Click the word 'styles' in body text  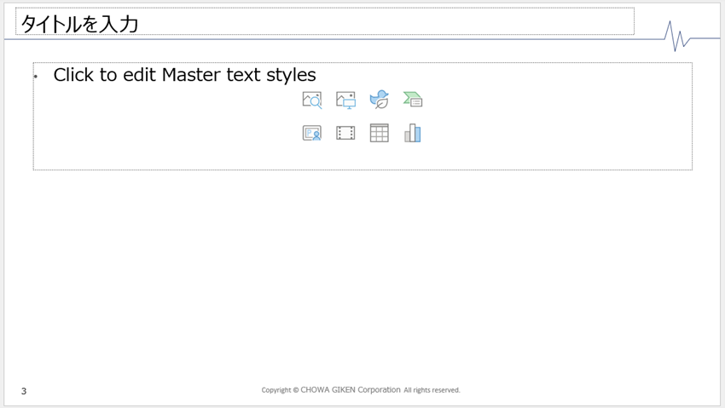tap(291, 75)
